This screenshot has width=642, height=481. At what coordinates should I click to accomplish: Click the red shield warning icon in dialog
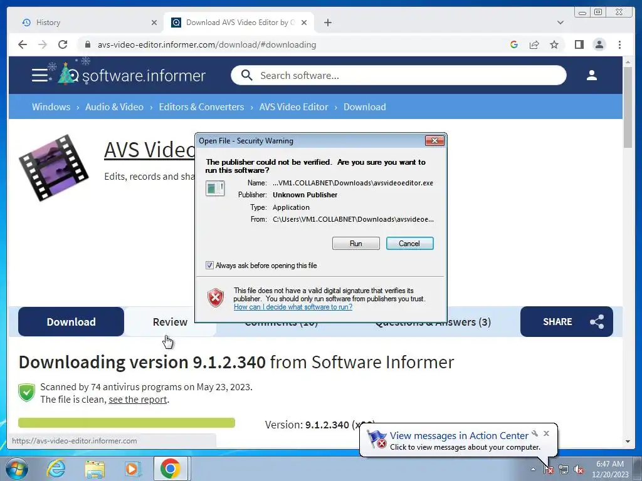pos(216,297)
